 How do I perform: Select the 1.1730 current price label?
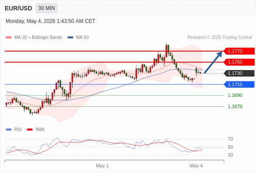(x=239, y=73)
